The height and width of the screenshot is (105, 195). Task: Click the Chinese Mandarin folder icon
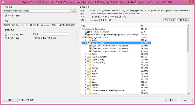[x=90, y=43]
